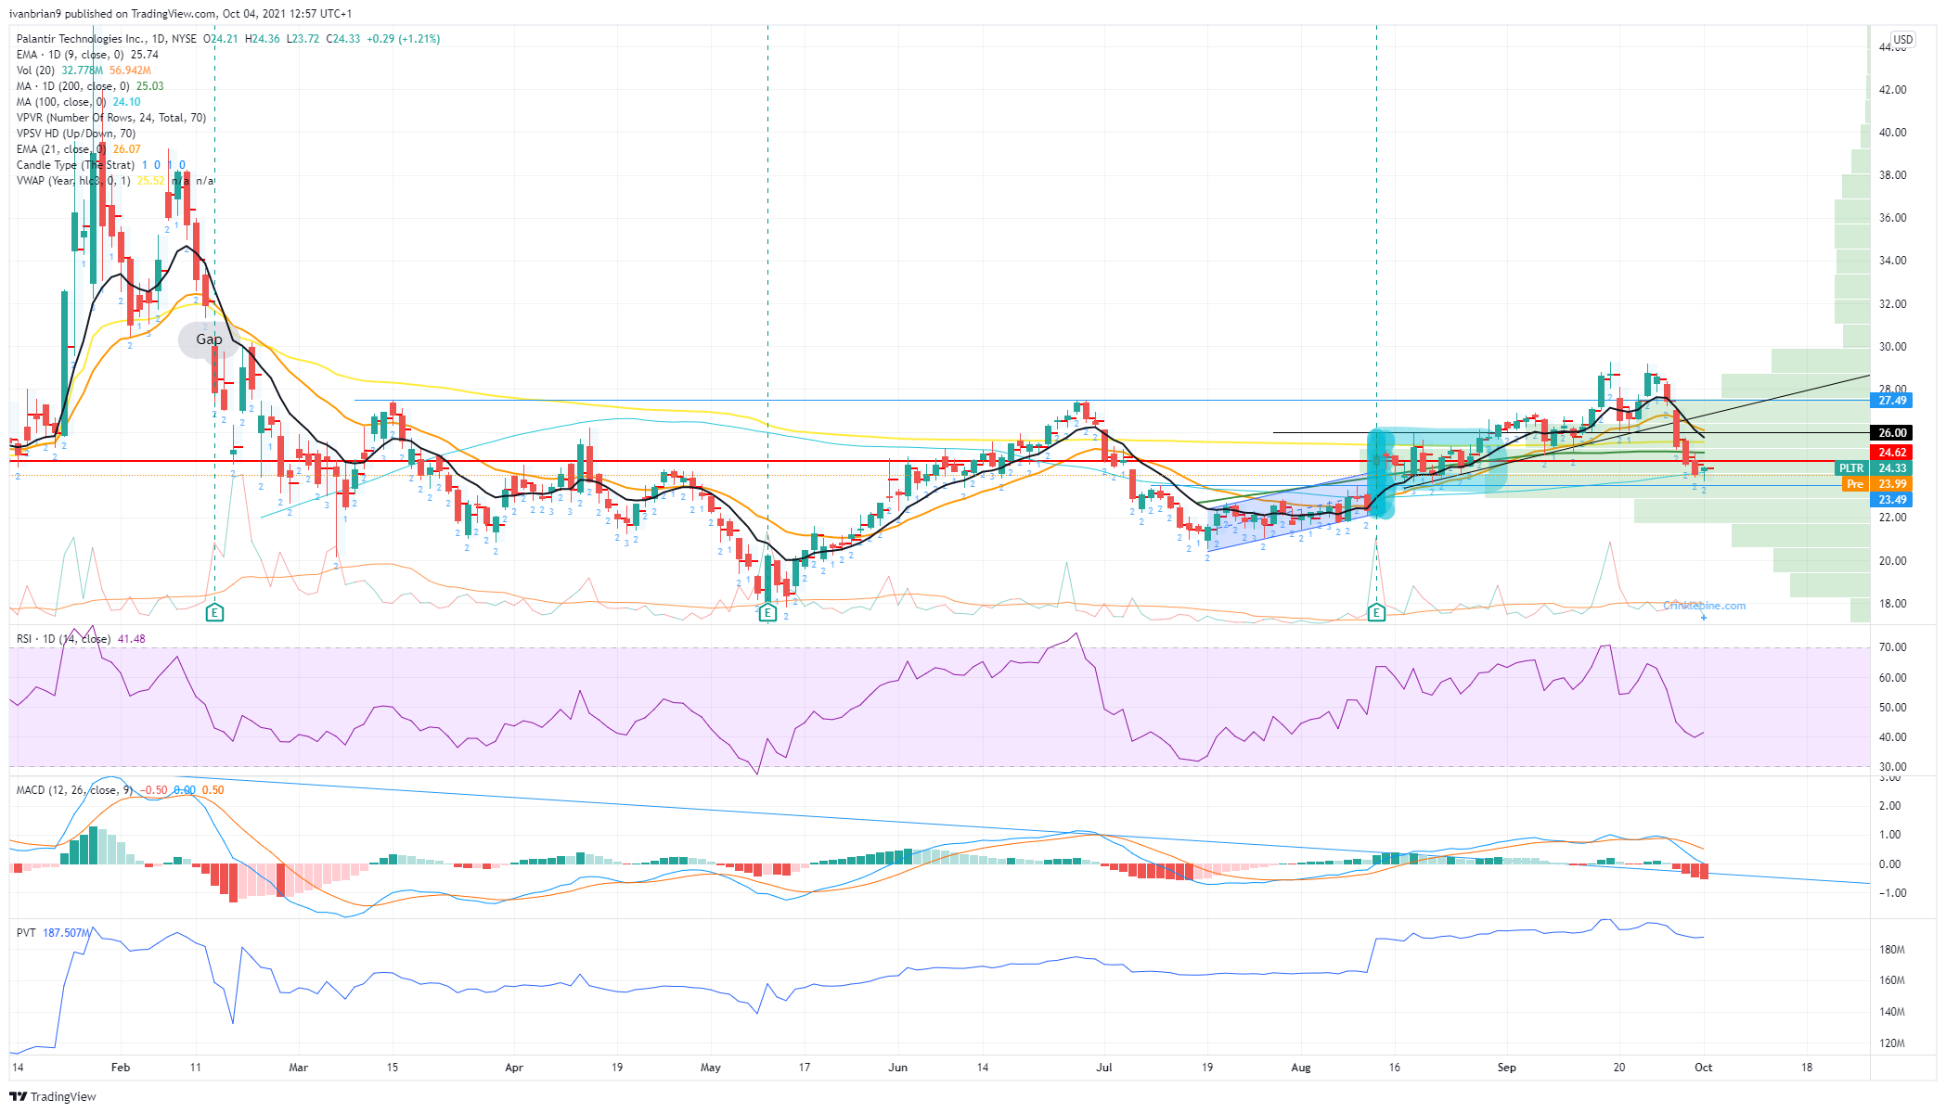
Task: Select the Vol (20) legend row
Action: point(84,70)
